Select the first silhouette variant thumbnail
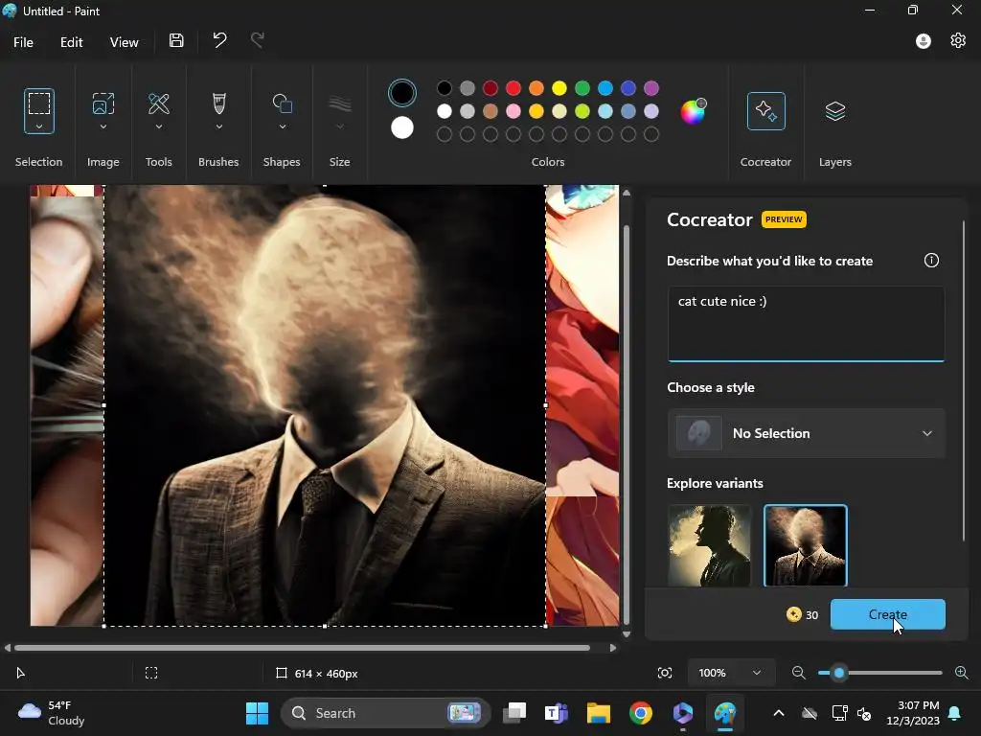The height and width of the screenshot is (736, 981). [x=709, y=545]
